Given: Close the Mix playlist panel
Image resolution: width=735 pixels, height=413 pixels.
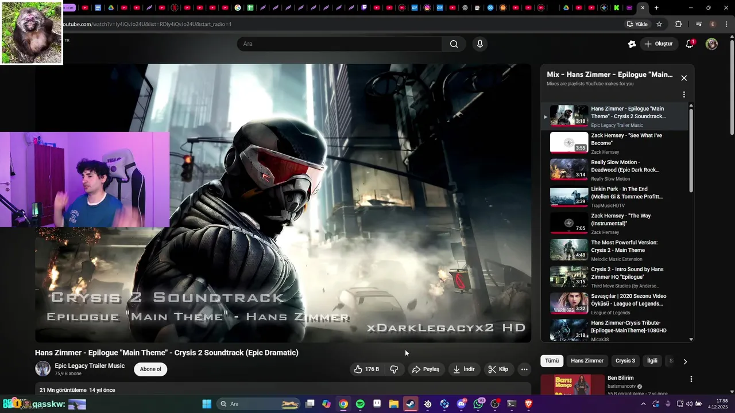Looking at the screenshot, I should click(684, 78).
